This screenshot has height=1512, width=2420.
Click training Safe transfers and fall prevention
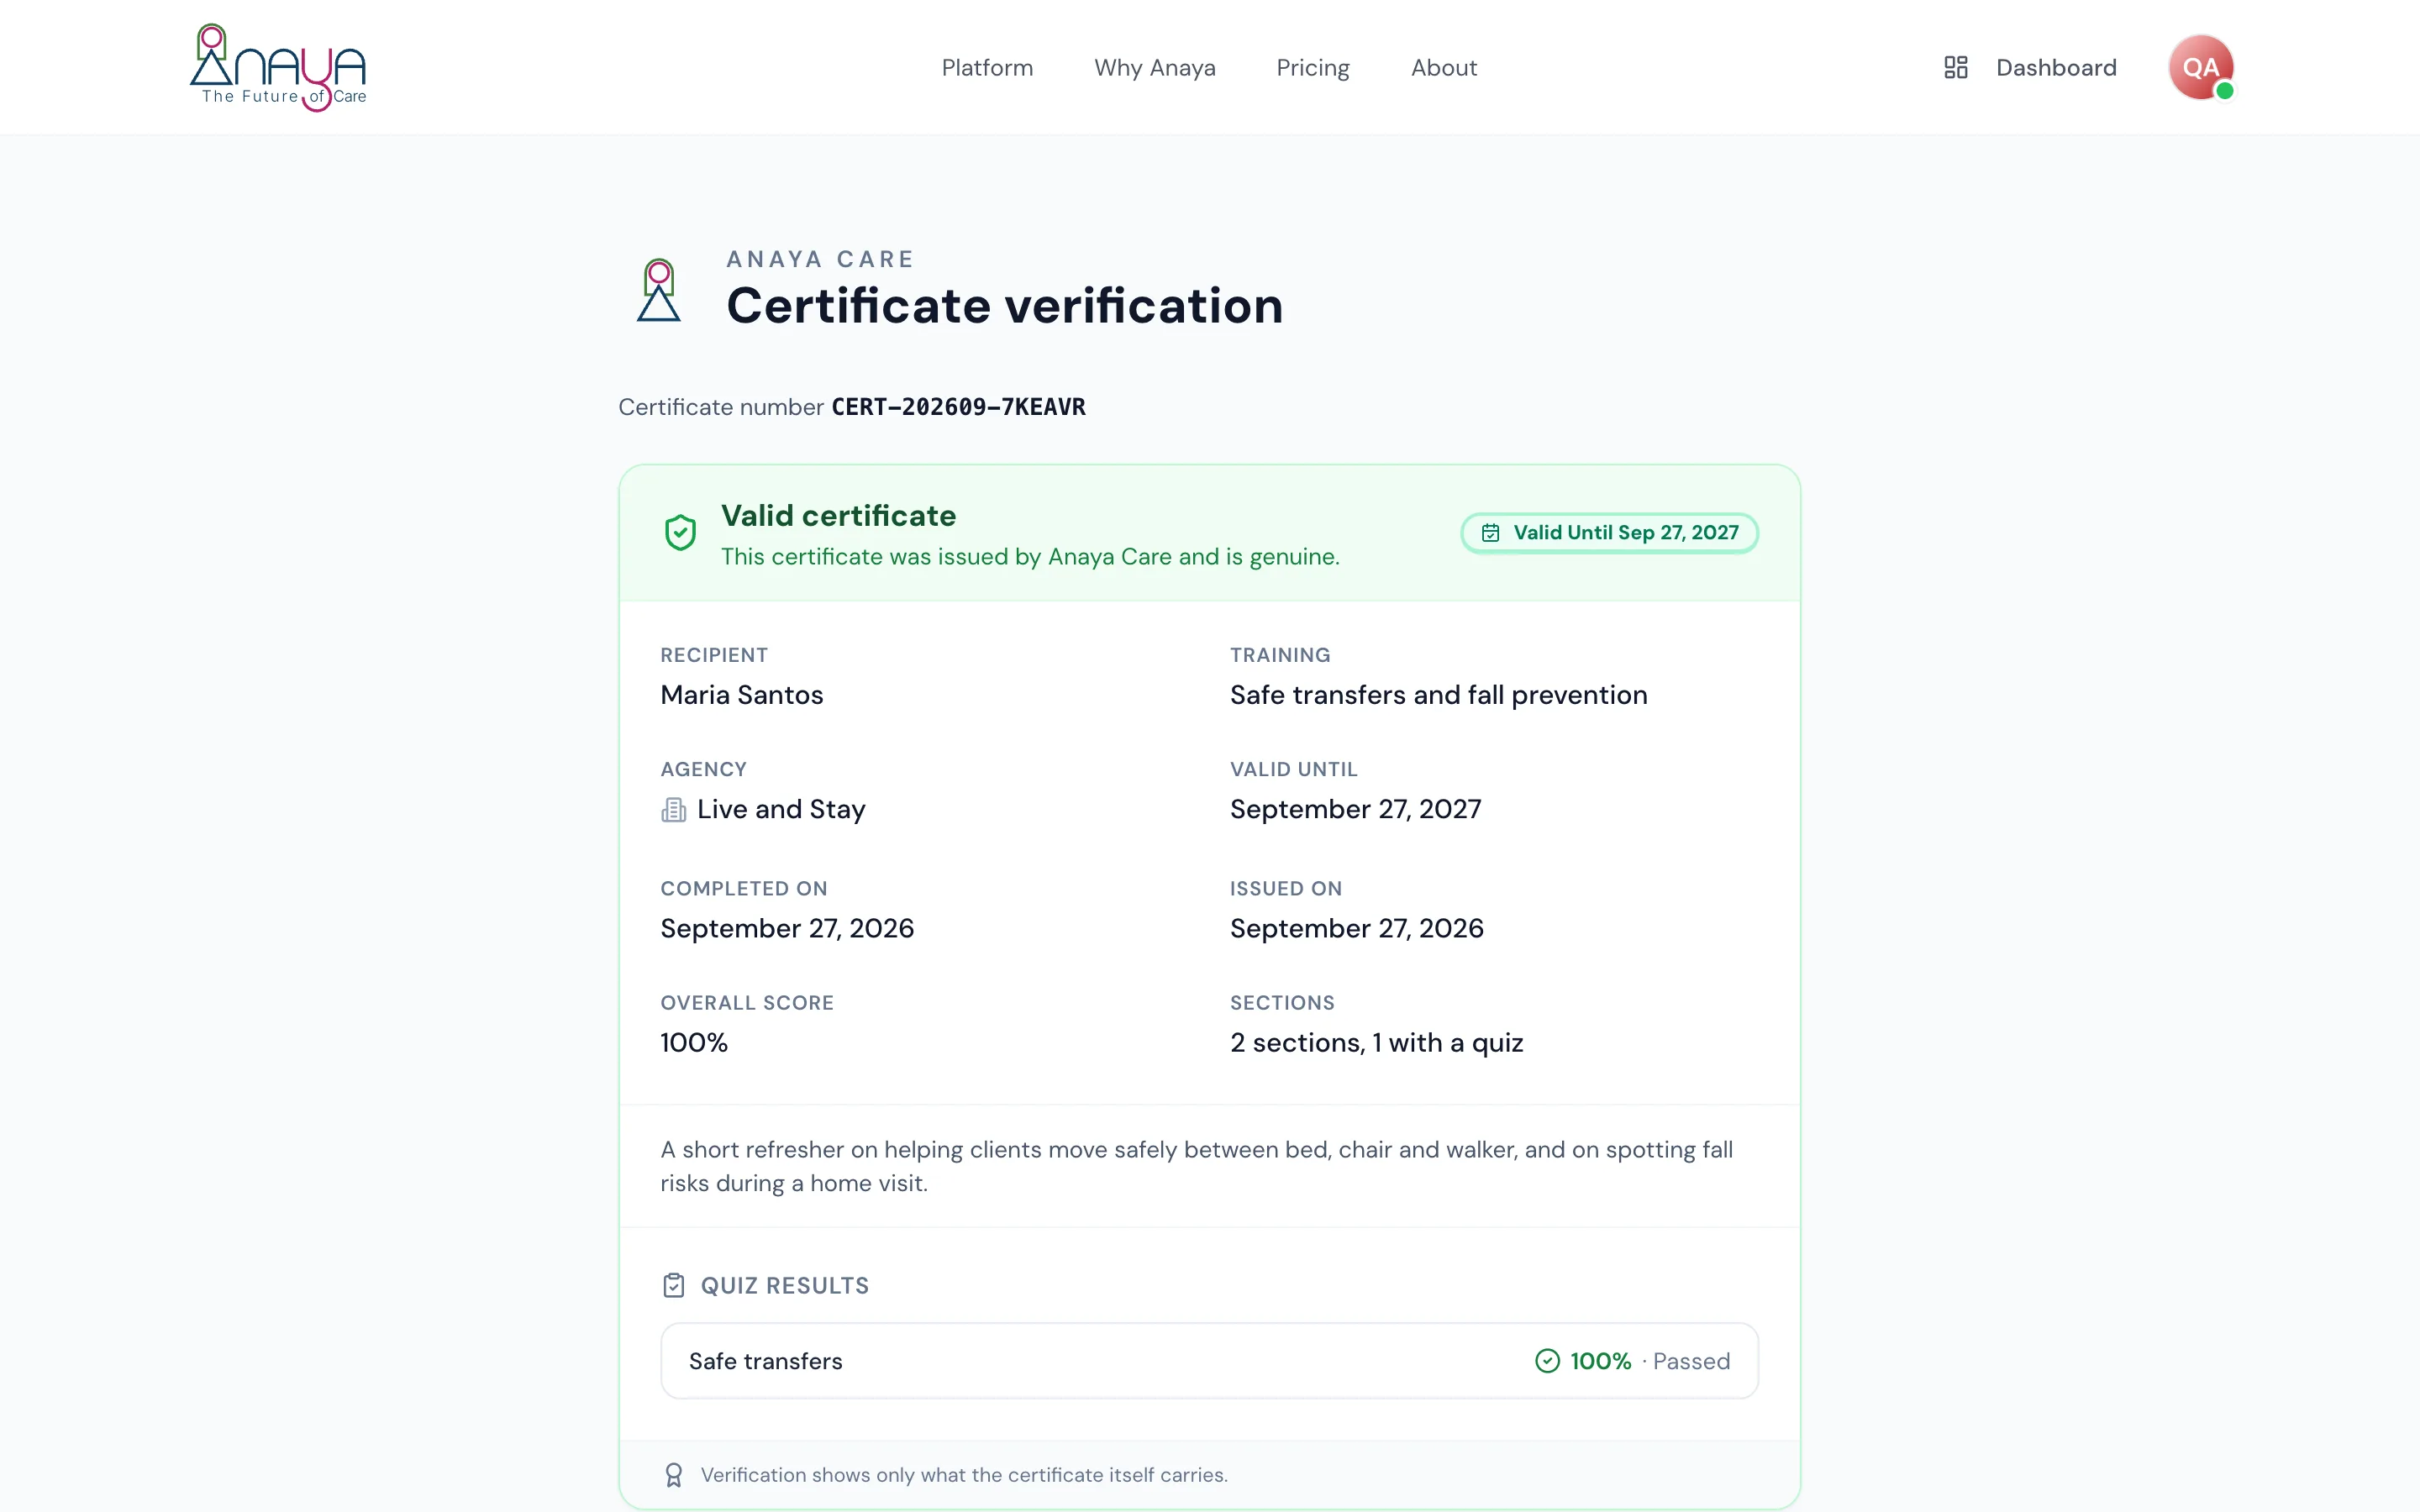point(1438,695)
